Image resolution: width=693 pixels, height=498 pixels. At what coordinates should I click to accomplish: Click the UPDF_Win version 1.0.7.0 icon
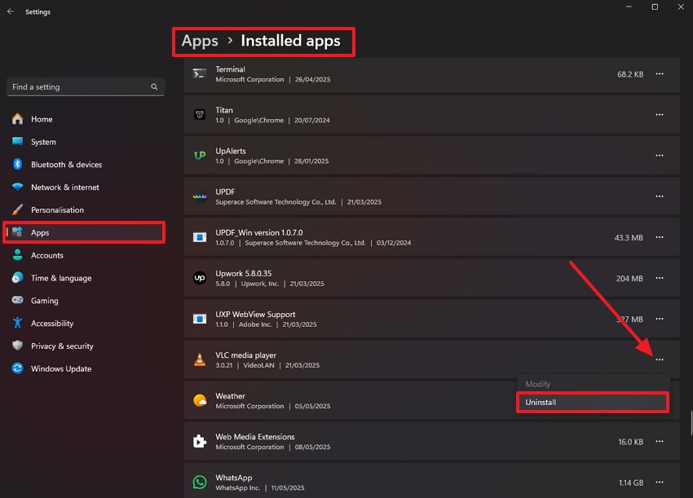tap(200, 237)
